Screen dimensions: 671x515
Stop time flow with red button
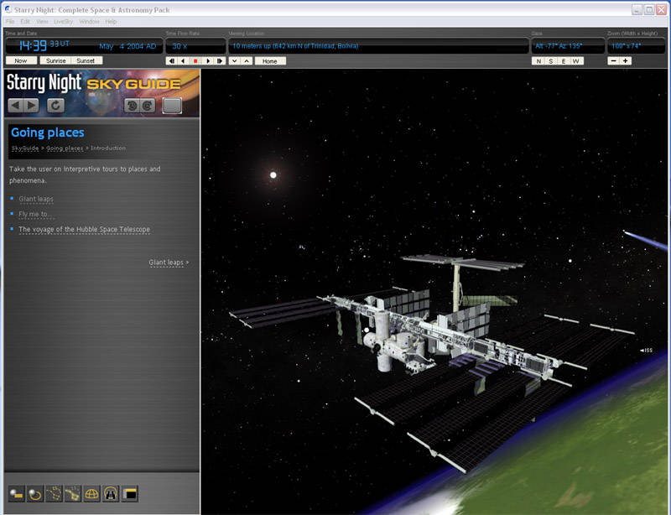click(x=195, y=60)
